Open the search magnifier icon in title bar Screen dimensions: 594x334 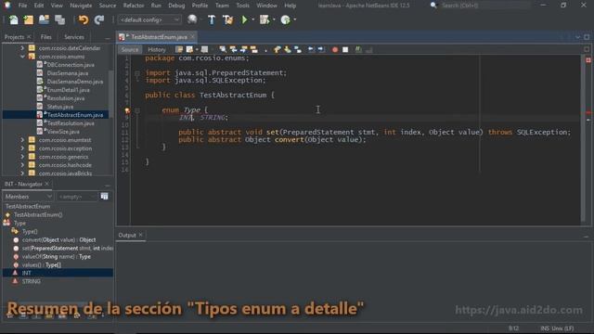click(x=433, y=6)
